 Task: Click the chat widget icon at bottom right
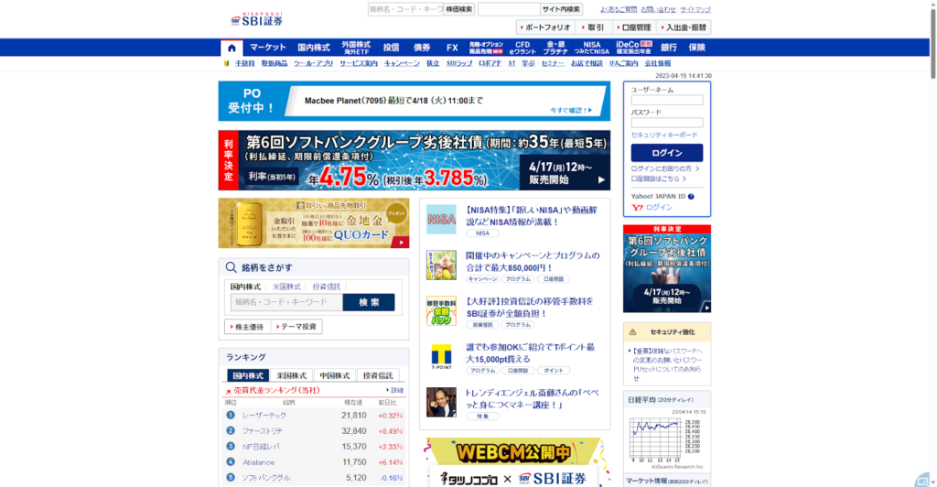click(x=922, y=481)
